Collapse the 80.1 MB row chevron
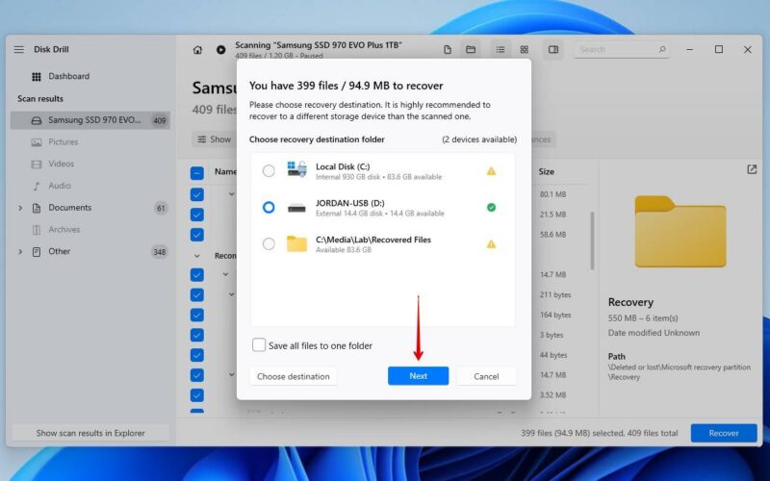Viewport: 770px width, 481px height. [231, 194]
